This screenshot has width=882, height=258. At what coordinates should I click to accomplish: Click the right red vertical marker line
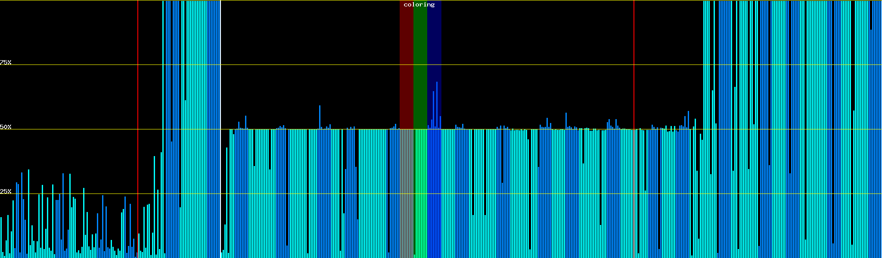pos(634,64)
